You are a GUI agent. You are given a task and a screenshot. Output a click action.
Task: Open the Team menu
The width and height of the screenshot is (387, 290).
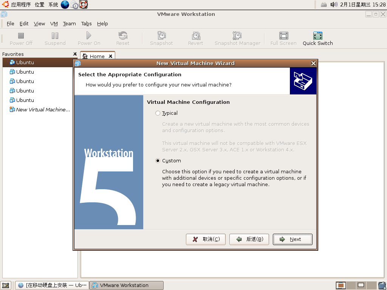click(x=70, y=24)
